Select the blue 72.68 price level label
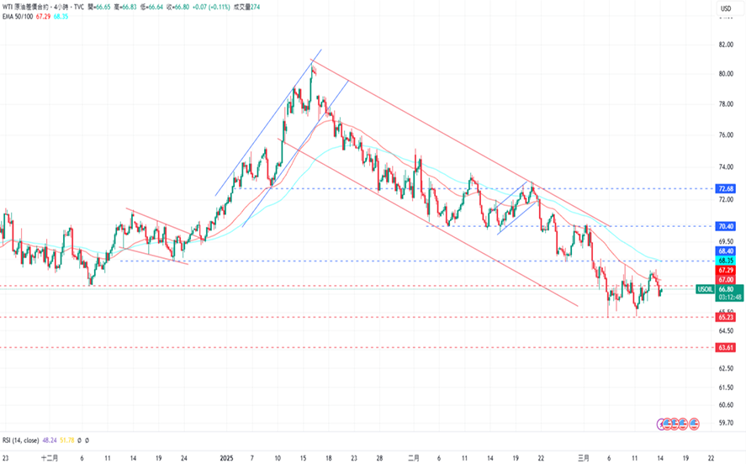Screen dimensions: 746x464 (x=726, y=189)
